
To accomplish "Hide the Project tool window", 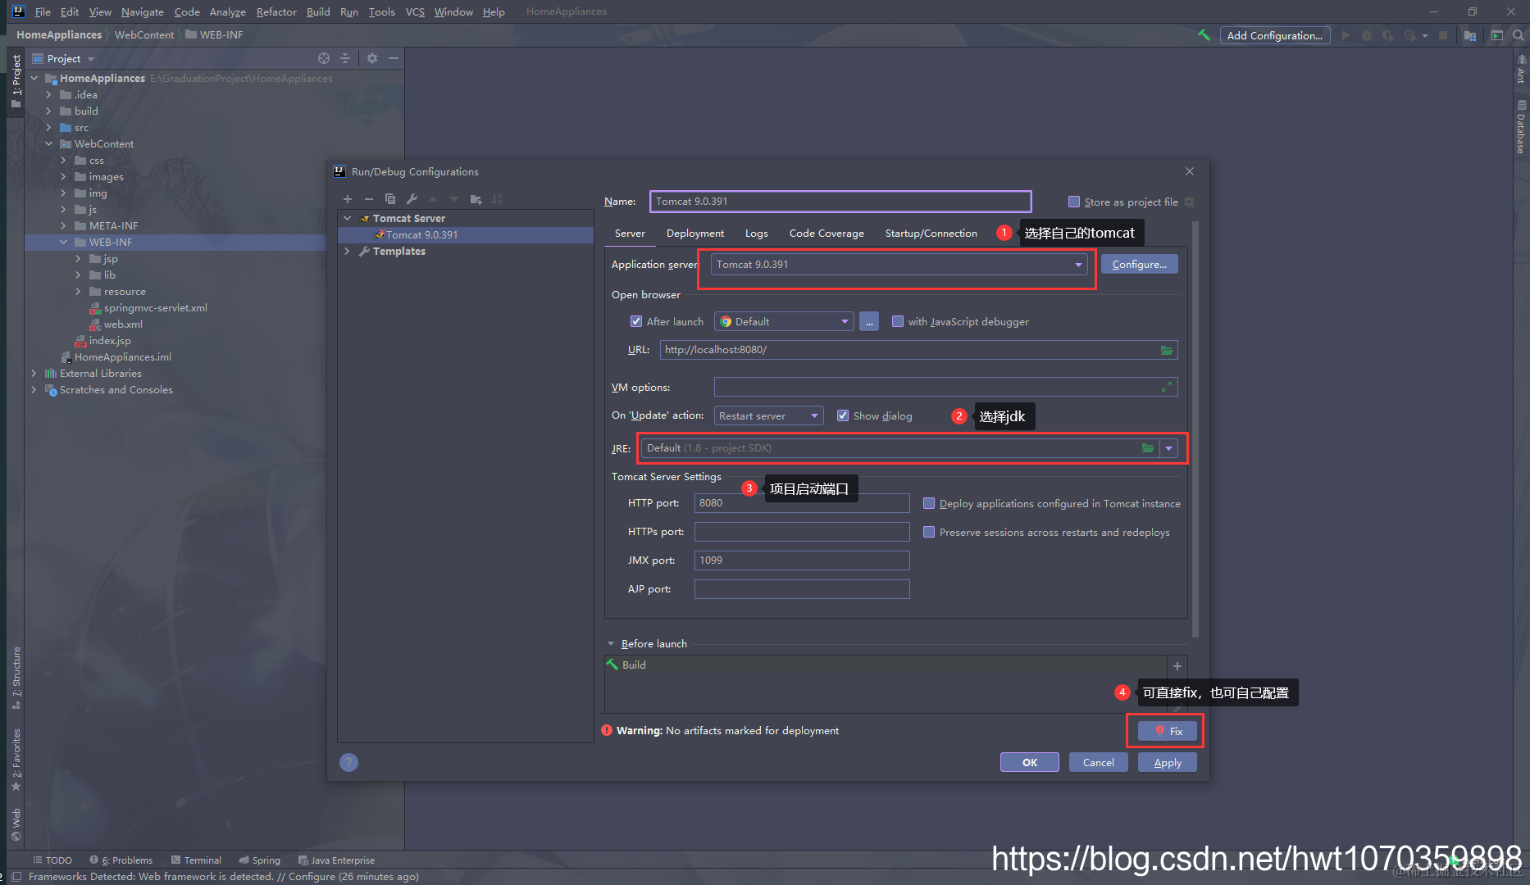I will click(394, 58).
